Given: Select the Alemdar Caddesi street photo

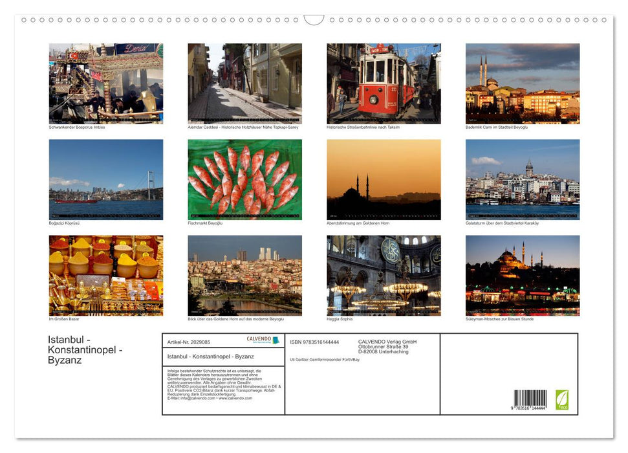Looking at the screenshot, I should 244,83.
